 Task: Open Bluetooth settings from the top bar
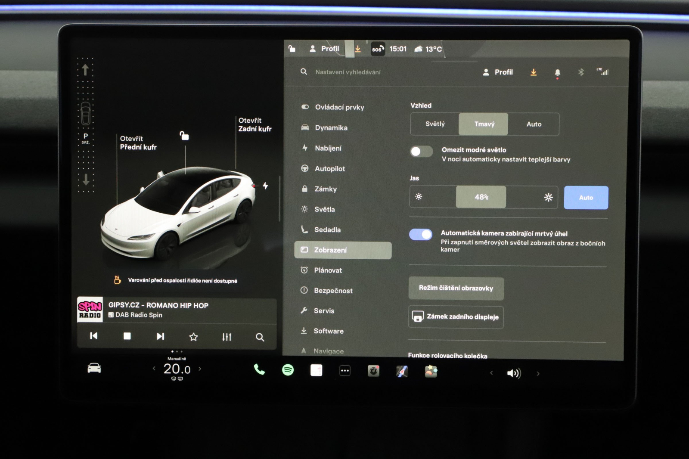[x=581, y=72]
